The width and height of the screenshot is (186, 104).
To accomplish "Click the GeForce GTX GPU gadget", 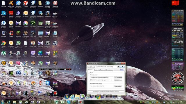I will (x=178, y=66).
